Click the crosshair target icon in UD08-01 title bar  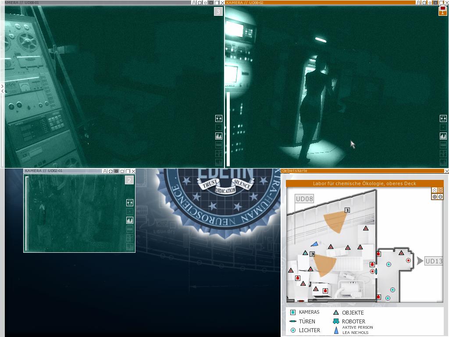(200, 3)
